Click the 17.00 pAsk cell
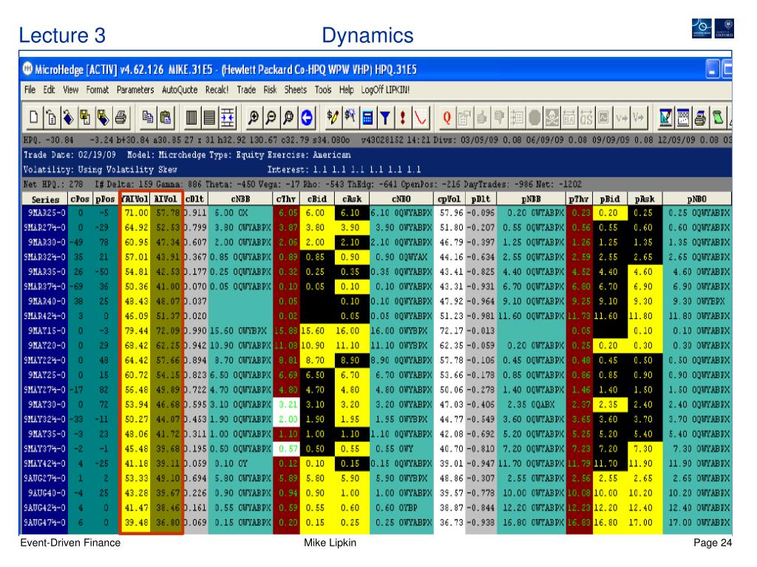 645,523
